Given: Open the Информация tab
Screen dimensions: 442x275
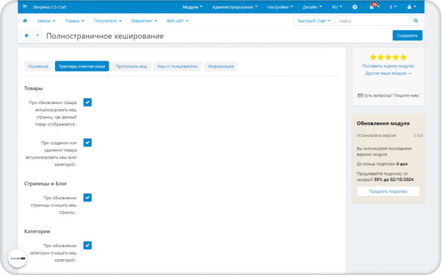Looking at the screenshot, I should pyautogui.click(x=221, y=66).
